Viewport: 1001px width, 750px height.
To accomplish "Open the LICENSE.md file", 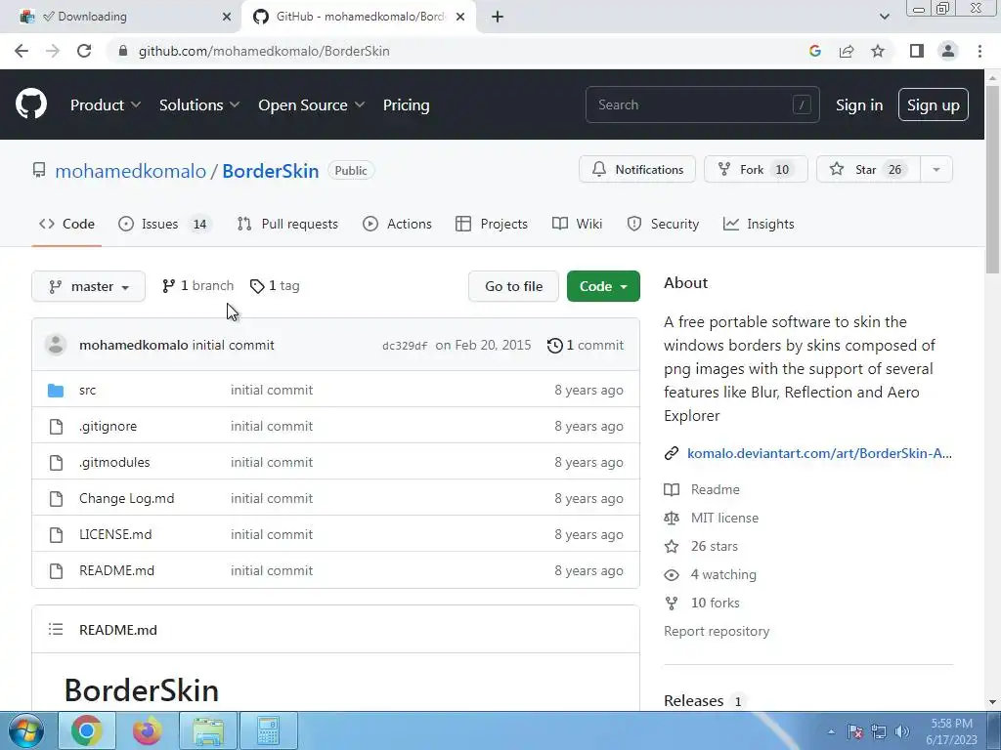I will click(x=115, y=534).
